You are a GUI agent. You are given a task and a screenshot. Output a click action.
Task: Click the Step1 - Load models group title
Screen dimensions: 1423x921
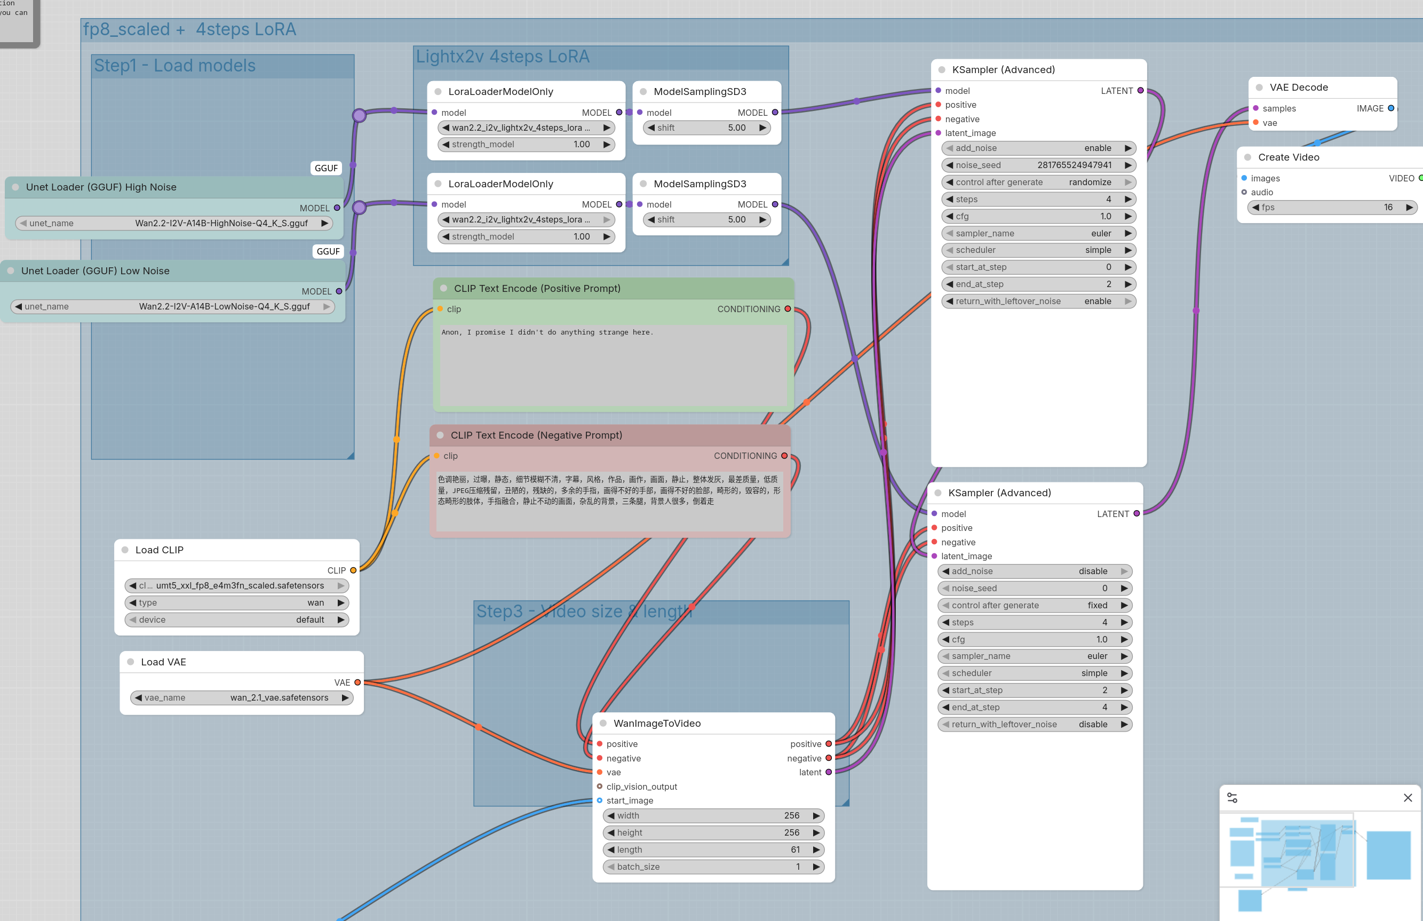point(174,66)
